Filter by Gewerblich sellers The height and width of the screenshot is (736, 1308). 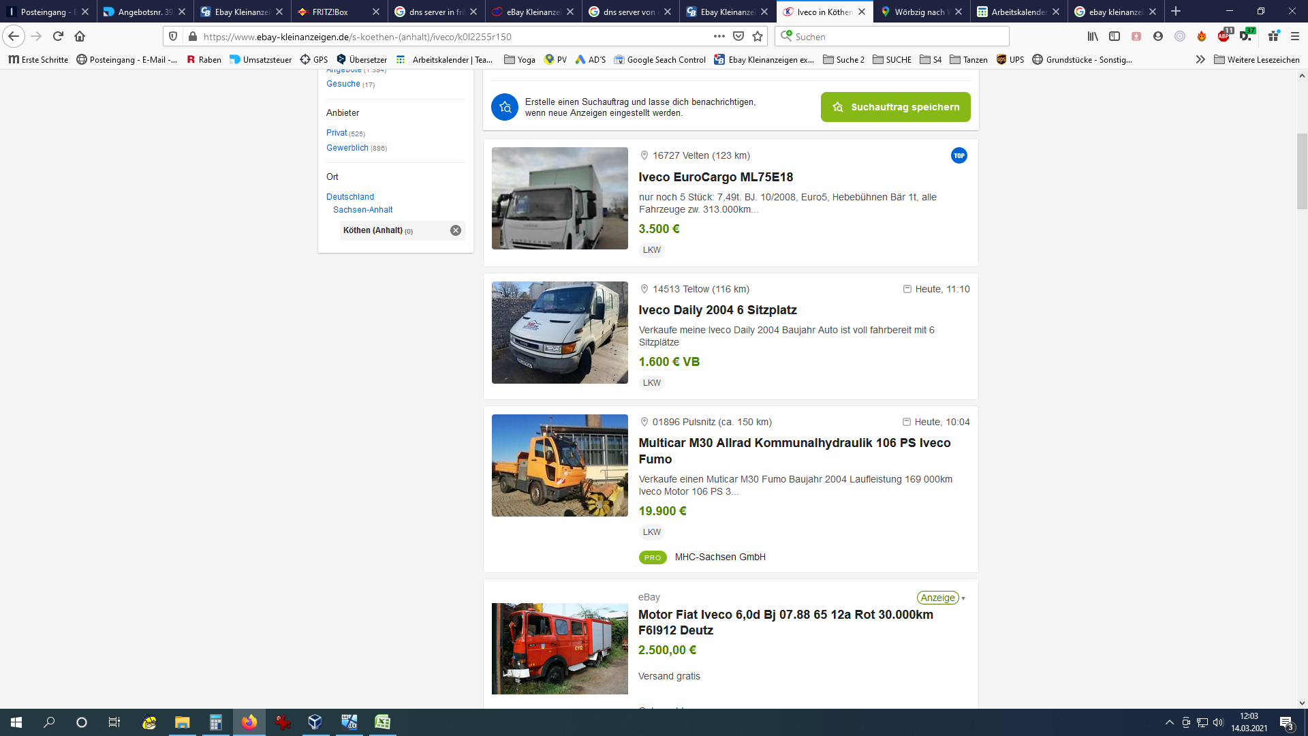(x=347, y=148)
